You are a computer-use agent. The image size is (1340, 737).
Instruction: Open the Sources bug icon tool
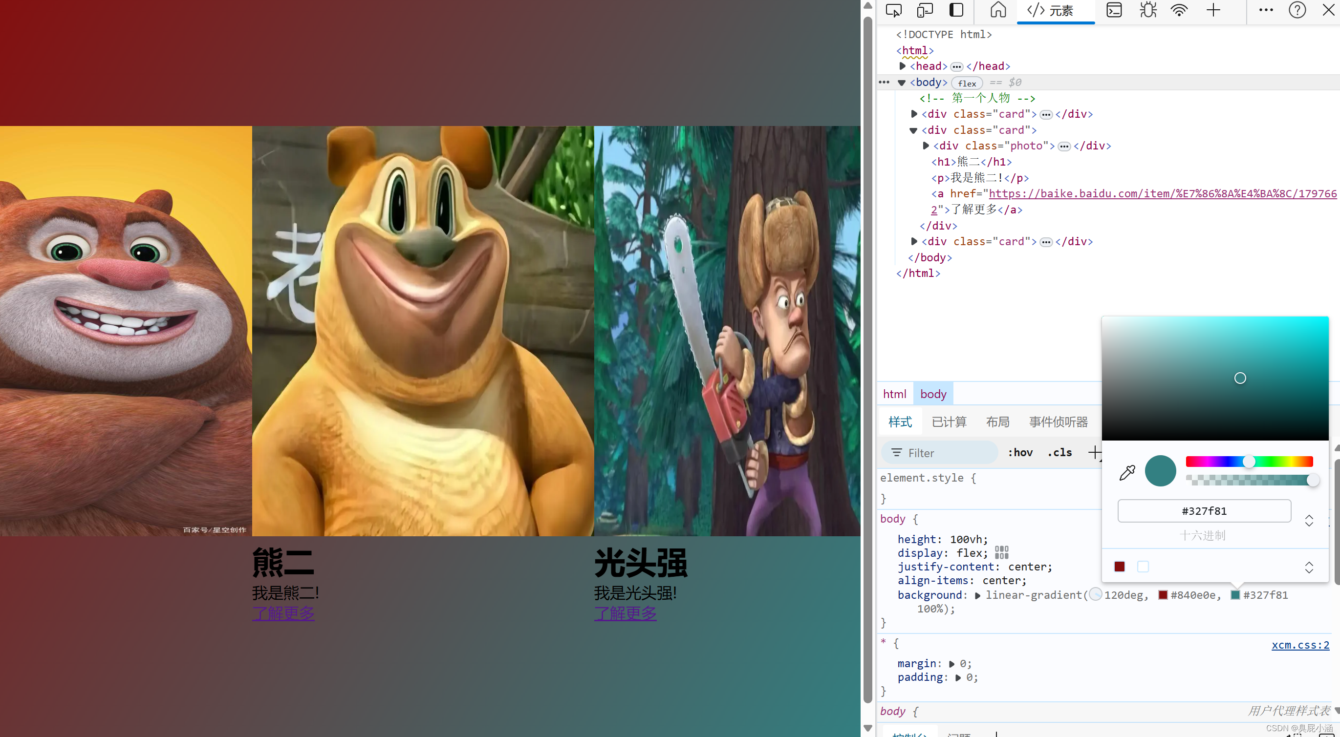1147,10
